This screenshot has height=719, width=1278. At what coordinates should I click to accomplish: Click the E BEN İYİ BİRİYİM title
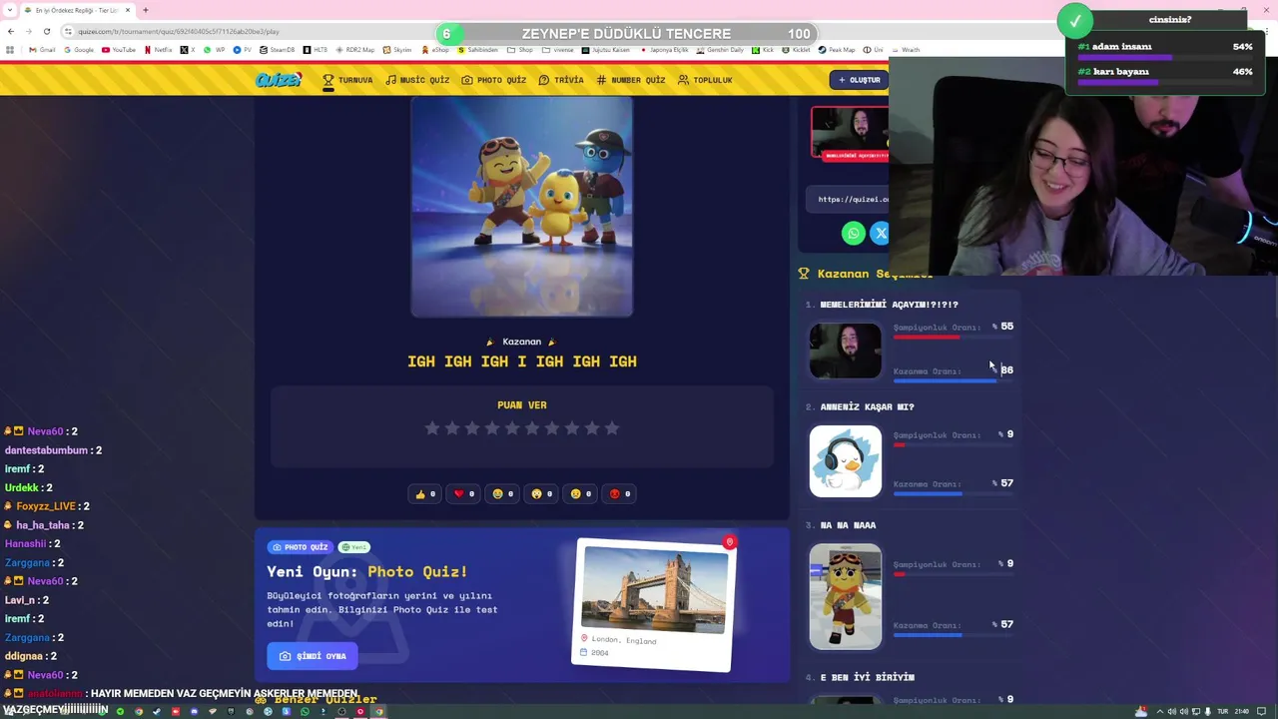867,678
